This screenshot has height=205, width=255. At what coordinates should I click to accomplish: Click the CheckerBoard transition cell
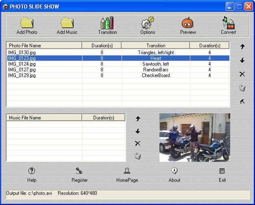coord(156,75)
